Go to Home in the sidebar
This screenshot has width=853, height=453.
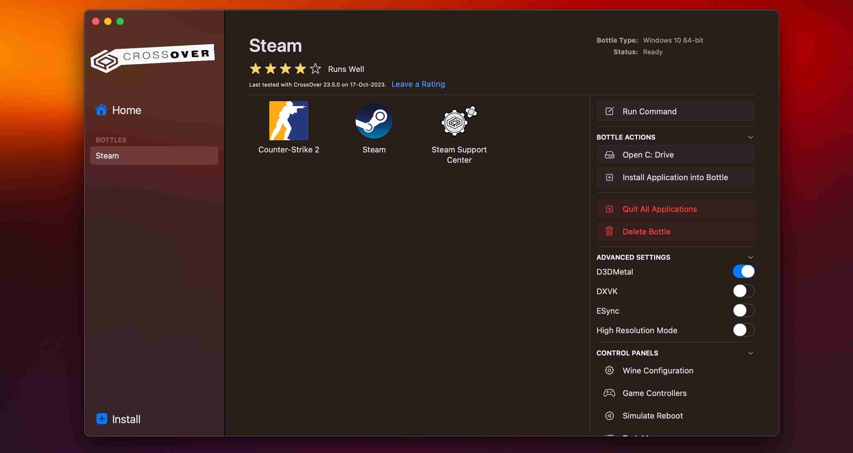point(118,110)
